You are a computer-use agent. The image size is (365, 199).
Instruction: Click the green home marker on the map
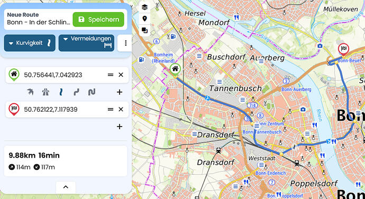[x=175, y=69]
